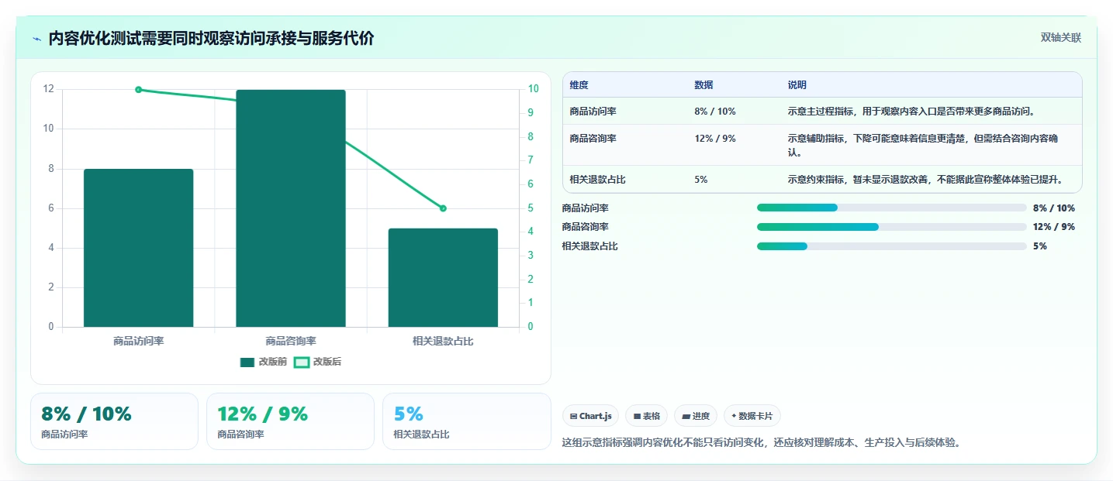
Task: Click the line point above 商品访问率
Action: tap(138, 90)
